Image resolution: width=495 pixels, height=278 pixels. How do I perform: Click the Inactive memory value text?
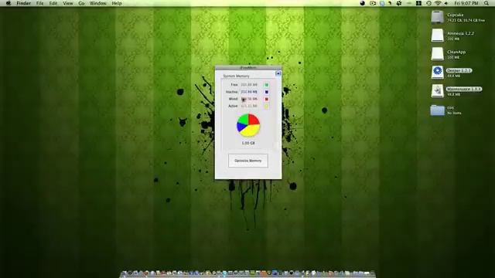(249, 92)
